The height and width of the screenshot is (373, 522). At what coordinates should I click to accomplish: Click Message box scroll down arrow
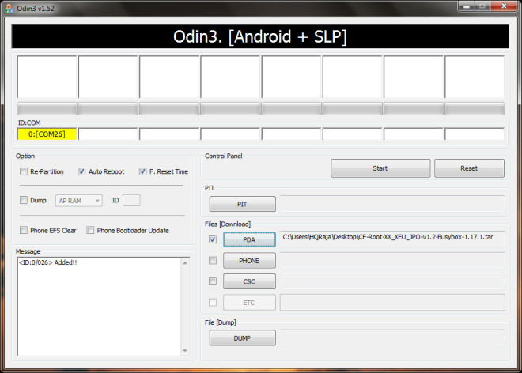pyautogui.click(x=185, y=351)
